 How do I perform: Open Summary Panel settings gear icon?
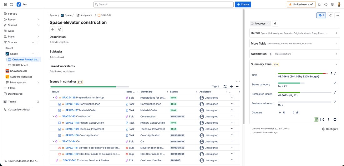click(x=335, y=119)
